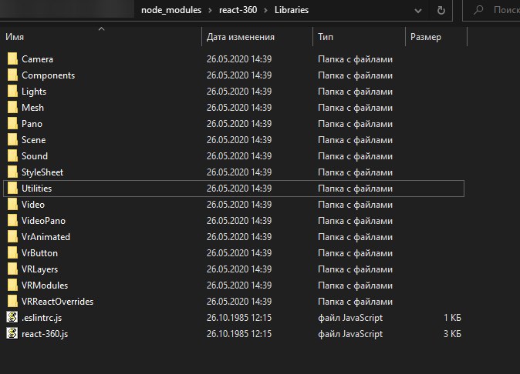The width and height of the screenshot is (520, 374).
Task: Select the Scene folder name
Action: (x=33, y=140)
